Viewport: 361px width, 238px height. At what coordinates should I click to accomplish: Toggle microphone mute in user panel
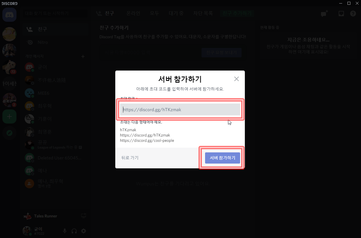point(65,231)
